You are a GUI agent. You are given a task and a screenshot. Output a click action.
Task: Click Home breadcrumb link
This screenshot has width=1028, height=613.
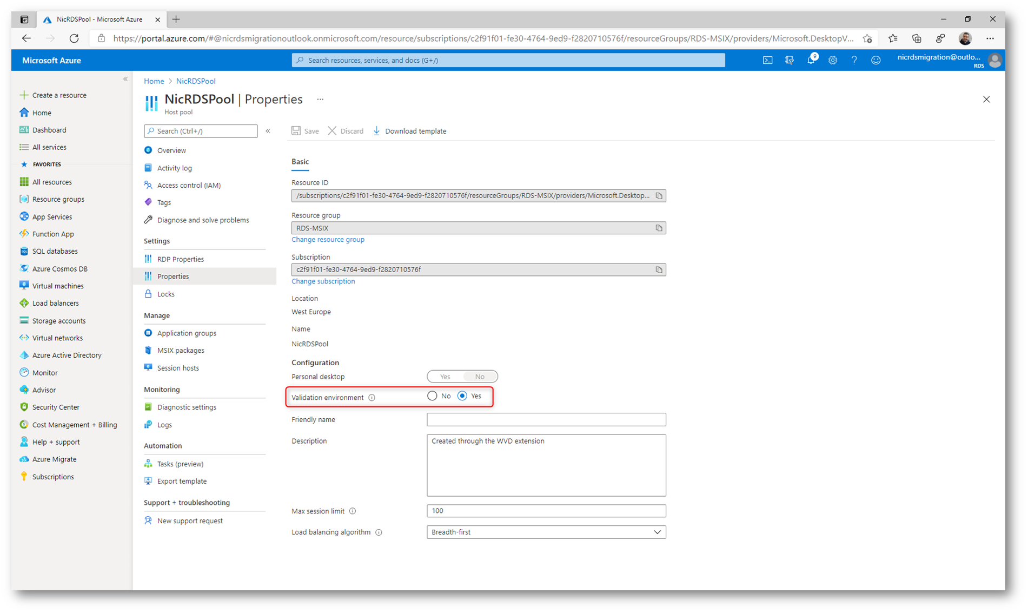click(154, 81)
